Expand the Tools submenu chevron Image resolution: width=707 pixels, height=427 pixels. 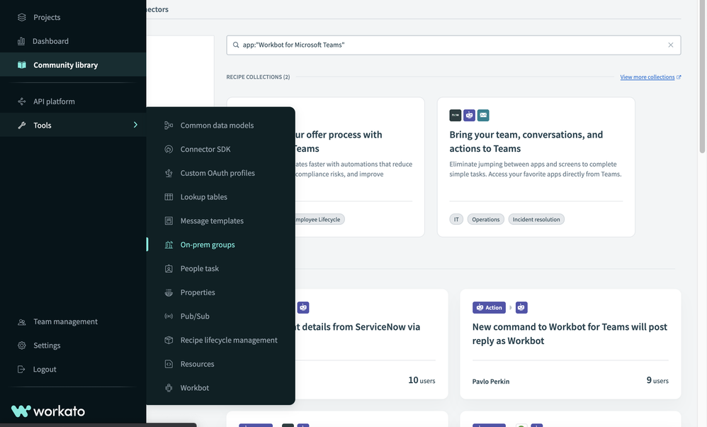click(135, 125)
